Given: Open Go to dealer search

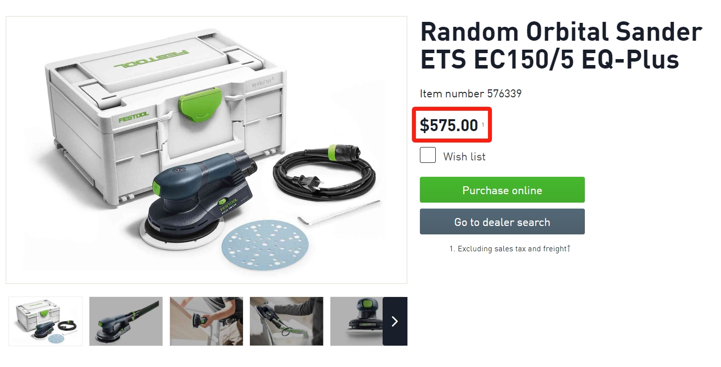Looking at the screenshot, I should click(502, 221).
